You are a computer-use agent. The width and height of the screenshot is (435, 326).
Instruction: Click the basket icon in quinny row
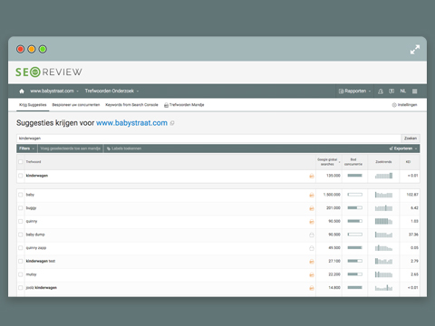coord(312,222)
